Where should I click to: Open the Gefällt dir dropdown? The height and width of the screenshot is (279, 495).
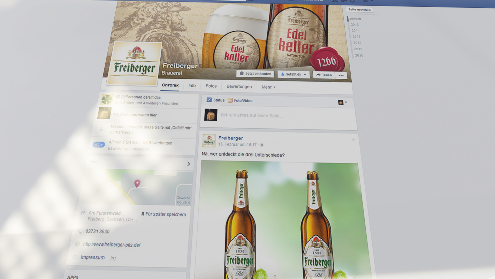(x=294, y=74)
